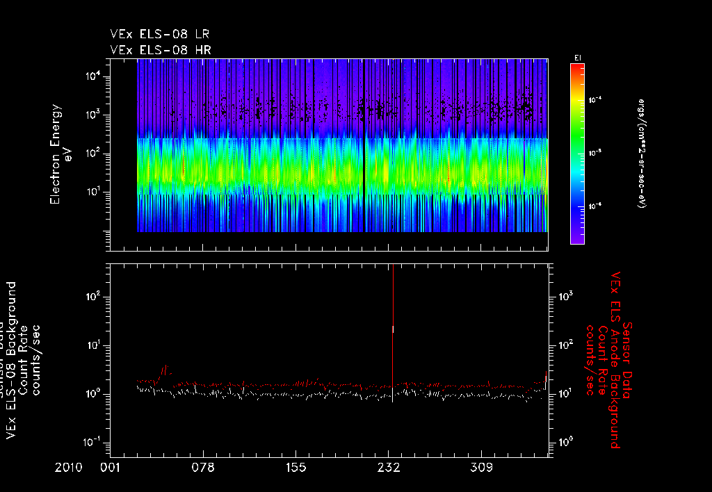712x492 pixels.
Task: Click the '10^3' tick on the right red axis
Action: click(566, 296)
